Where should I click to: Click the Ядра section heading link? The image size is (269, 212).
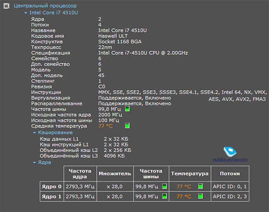pyautogui.click(x=44, y=163)
